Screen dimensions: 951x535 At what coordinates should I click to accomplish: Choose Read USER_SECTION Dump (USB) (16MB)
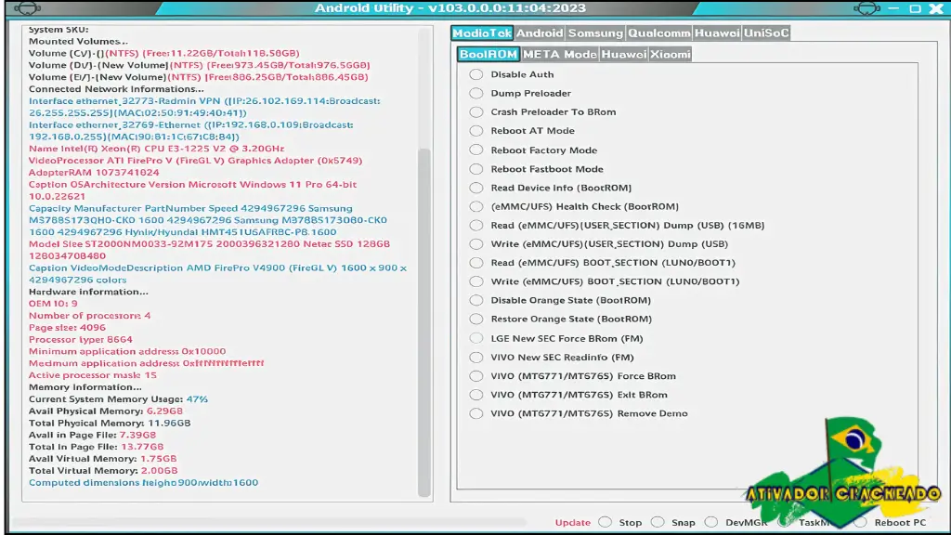(x=476, y=226)
